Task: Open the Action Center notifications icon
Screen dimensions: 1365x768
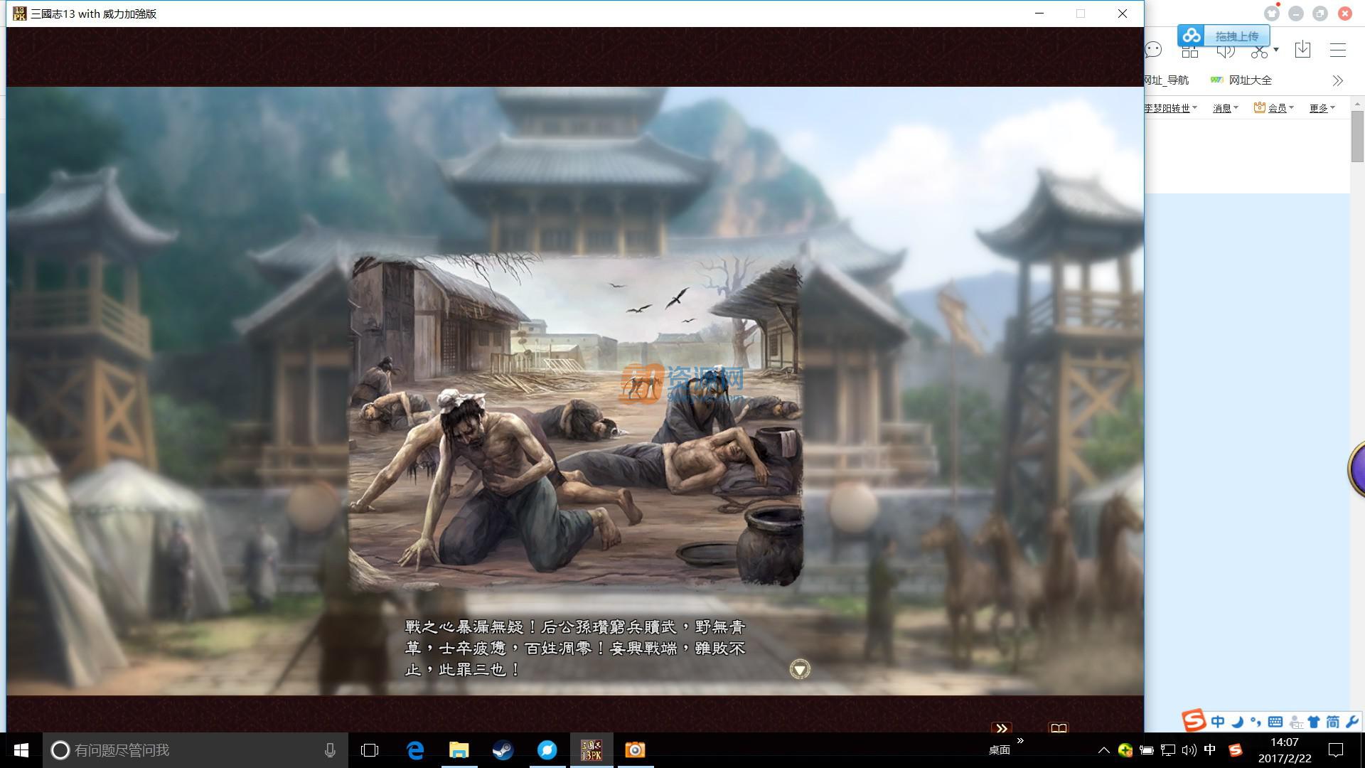Action: pos(1336,750)
